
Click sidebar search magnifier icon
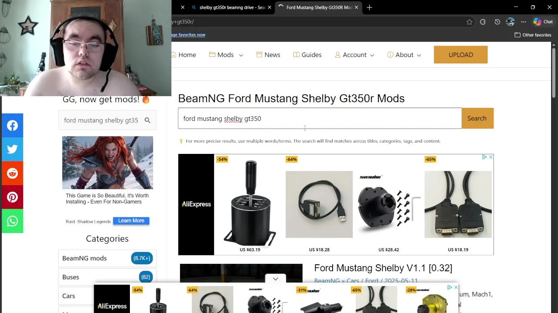click(x=147, y=120)
